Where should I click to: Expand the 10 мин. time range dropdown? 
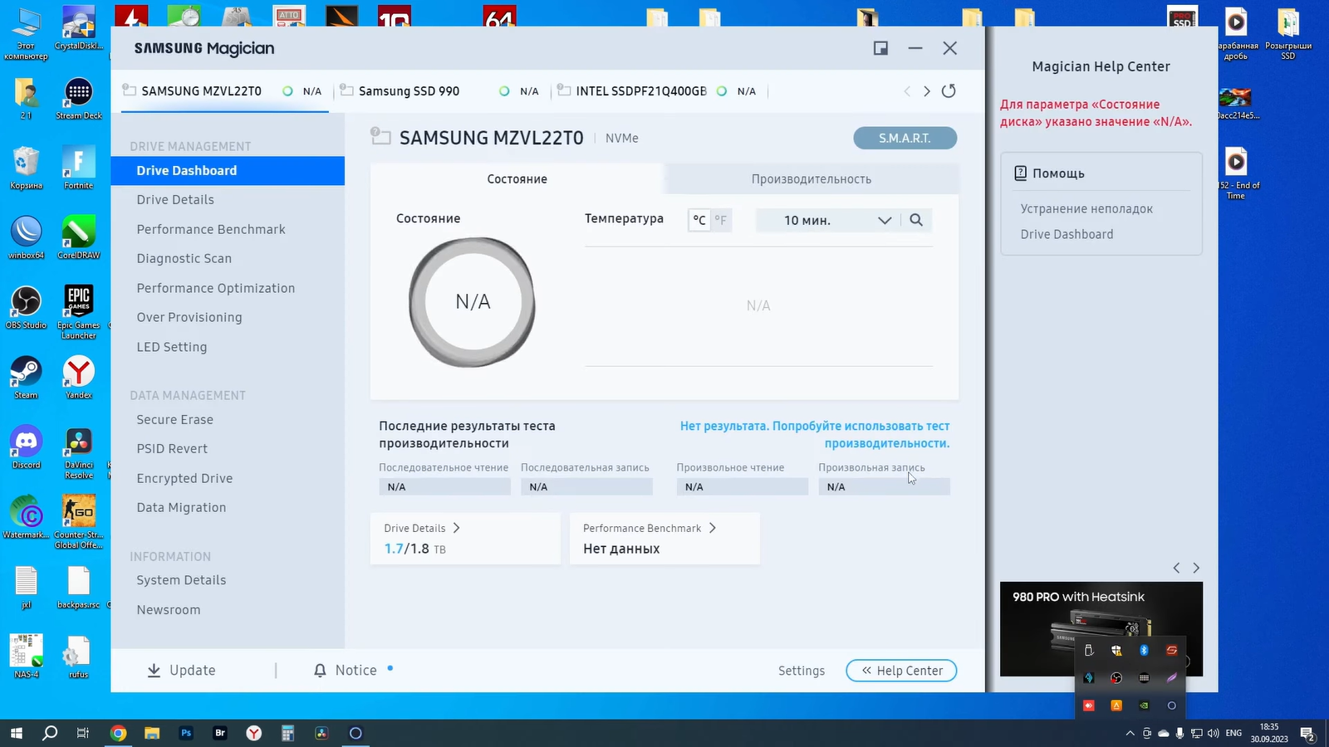coord(884,220)
